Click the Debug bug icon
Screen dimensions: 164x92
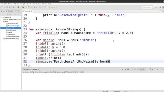tap(14, 7)
